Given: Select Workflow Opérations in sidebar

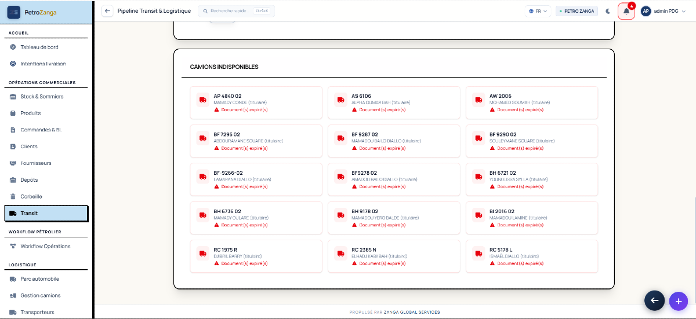Looking at the screenshot, I should pyautogui.click(x=46, y=246).
